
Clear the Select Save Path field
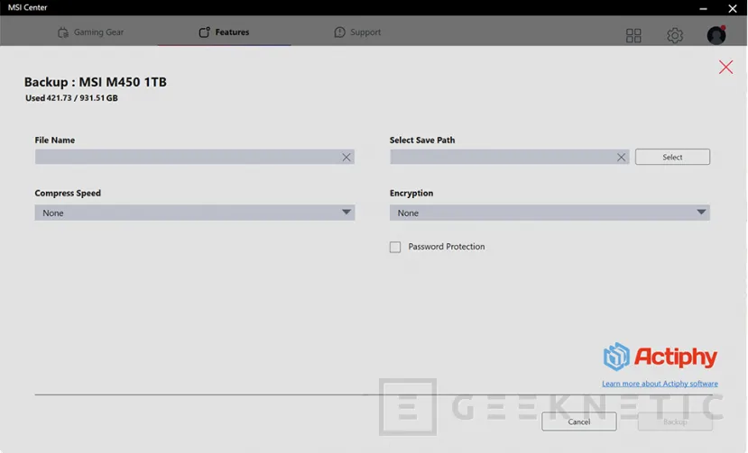click(x=621, y=158)
